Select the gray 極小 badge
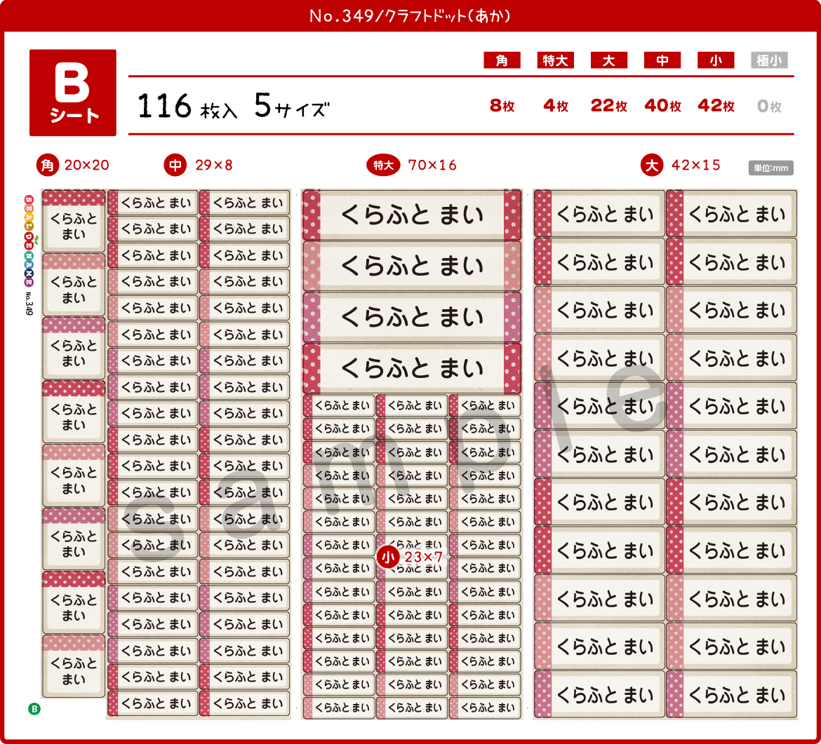The height and width of the screenshot is (744, 821). (x=768, y=60)
